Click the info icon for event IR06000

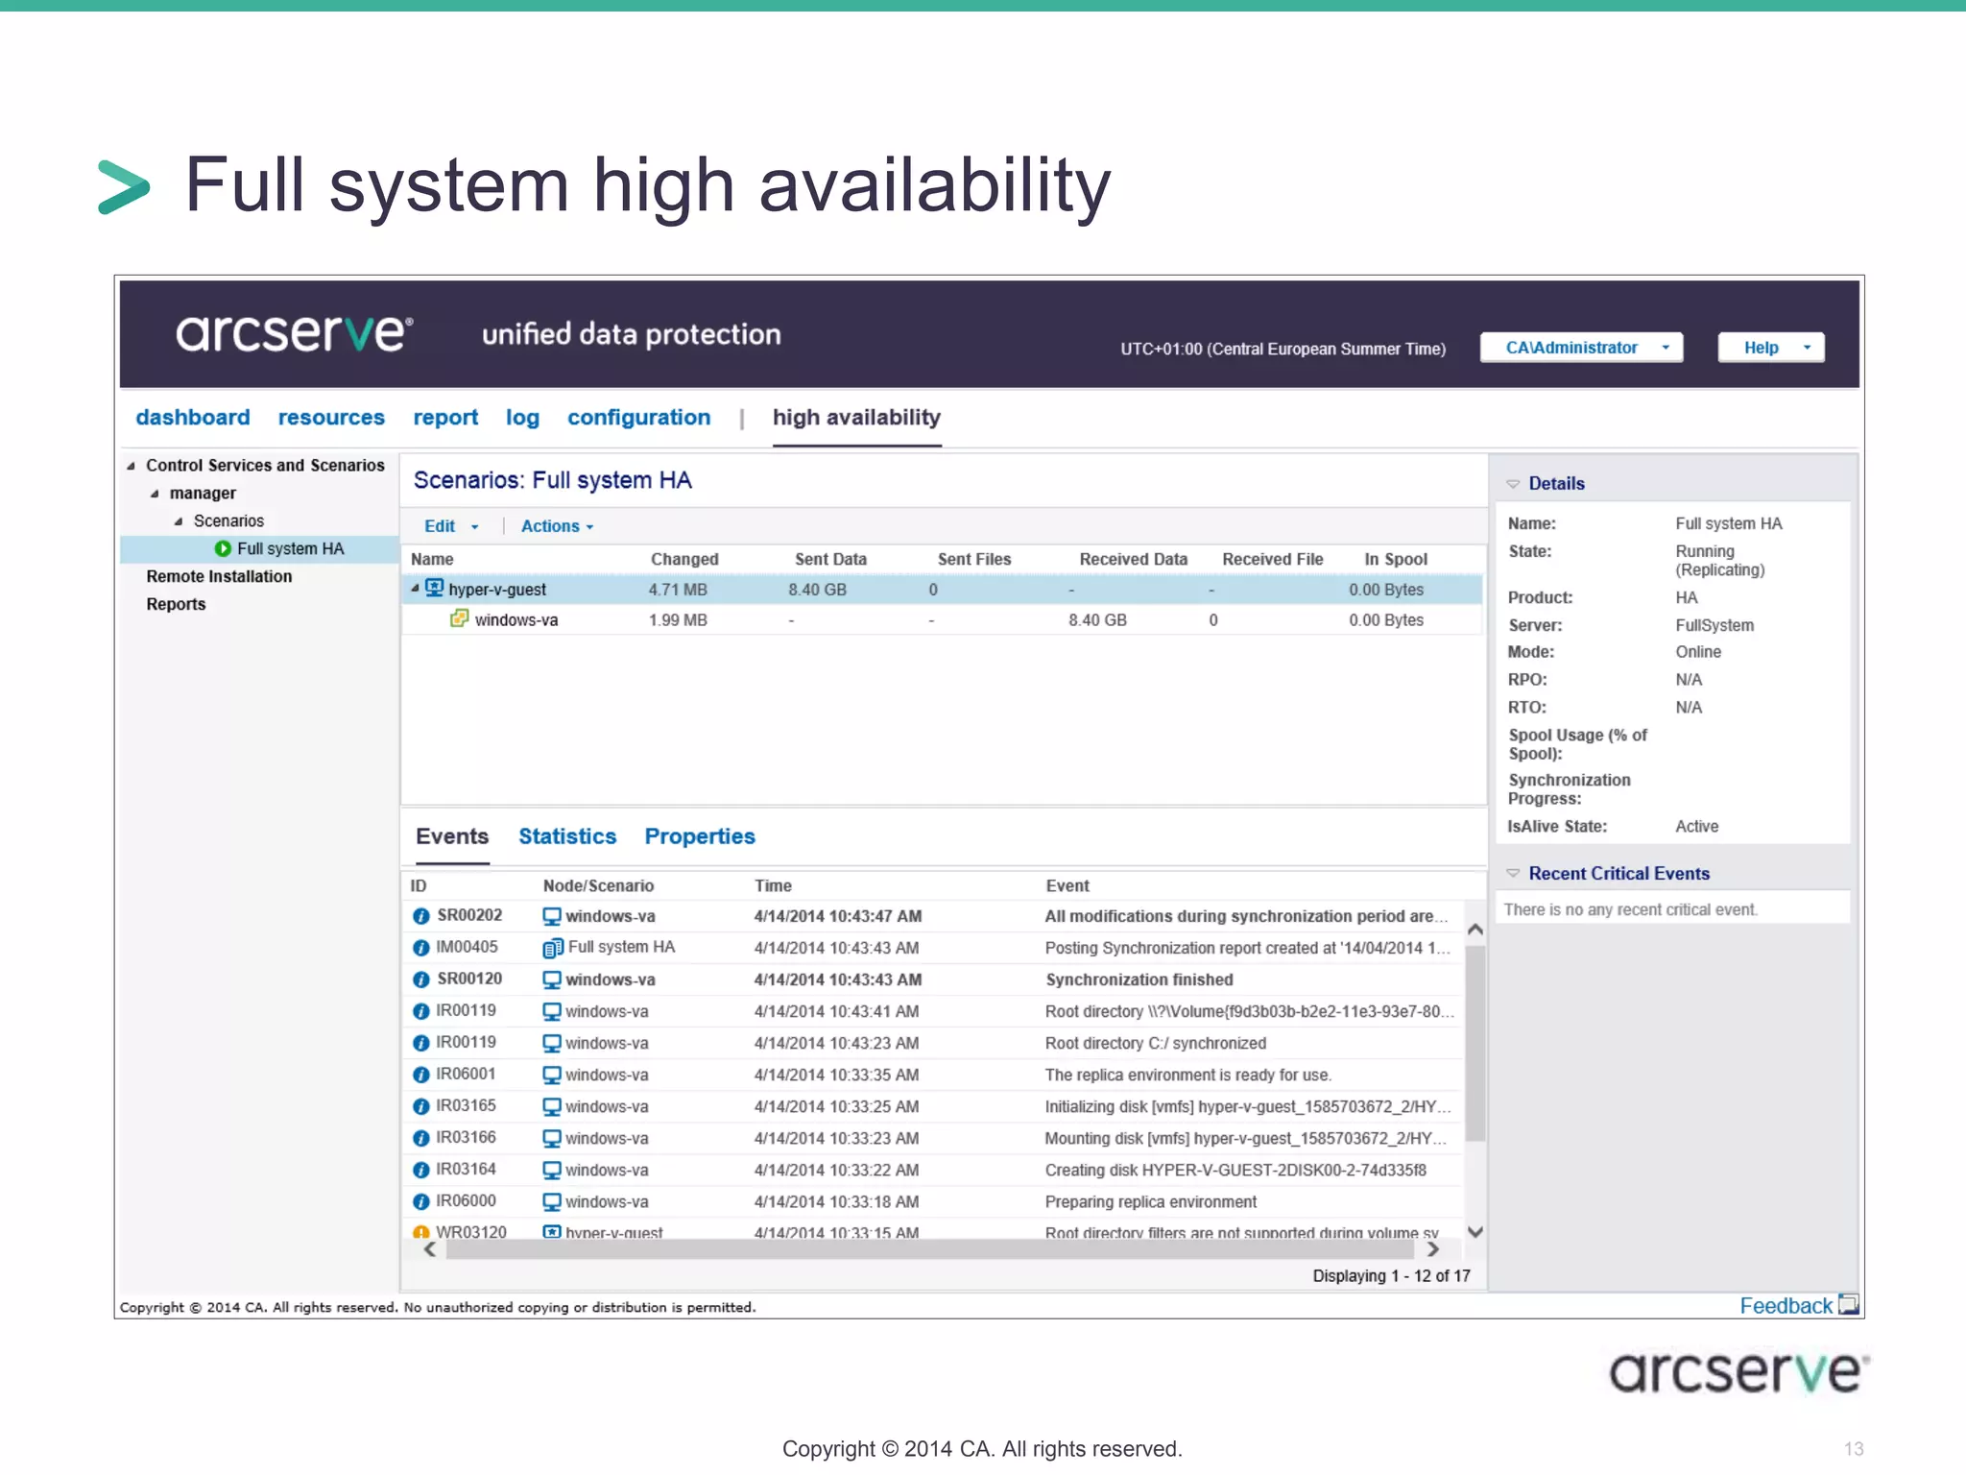coord(420,1201)
